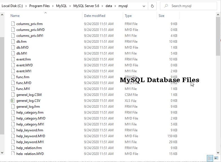Image resolution: width=221 pixels, height=162 pixels.
Task: Sort files by Date modified column
Action: point(95,16)
